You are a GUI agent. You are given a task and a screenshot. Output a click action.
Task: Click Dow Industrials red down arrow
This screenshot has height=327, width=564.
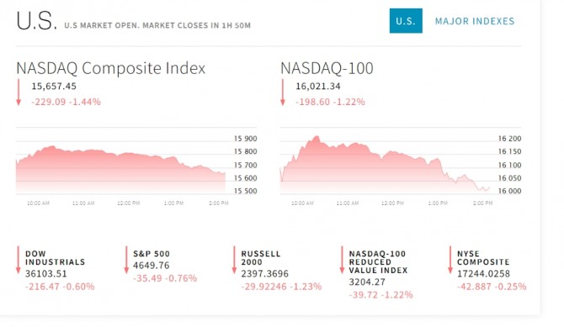pyautogui.click(x=19, y=260)
